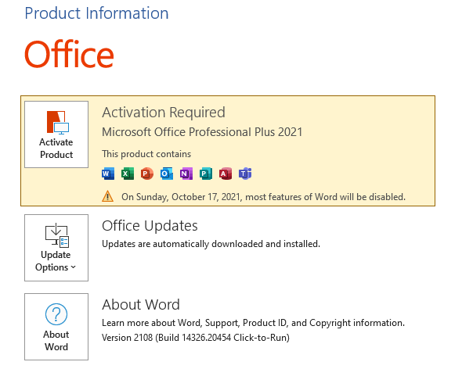Click the Microsoft Office Professional Plus 2021 text
The image size is (462, 369).
click(202, 132)
